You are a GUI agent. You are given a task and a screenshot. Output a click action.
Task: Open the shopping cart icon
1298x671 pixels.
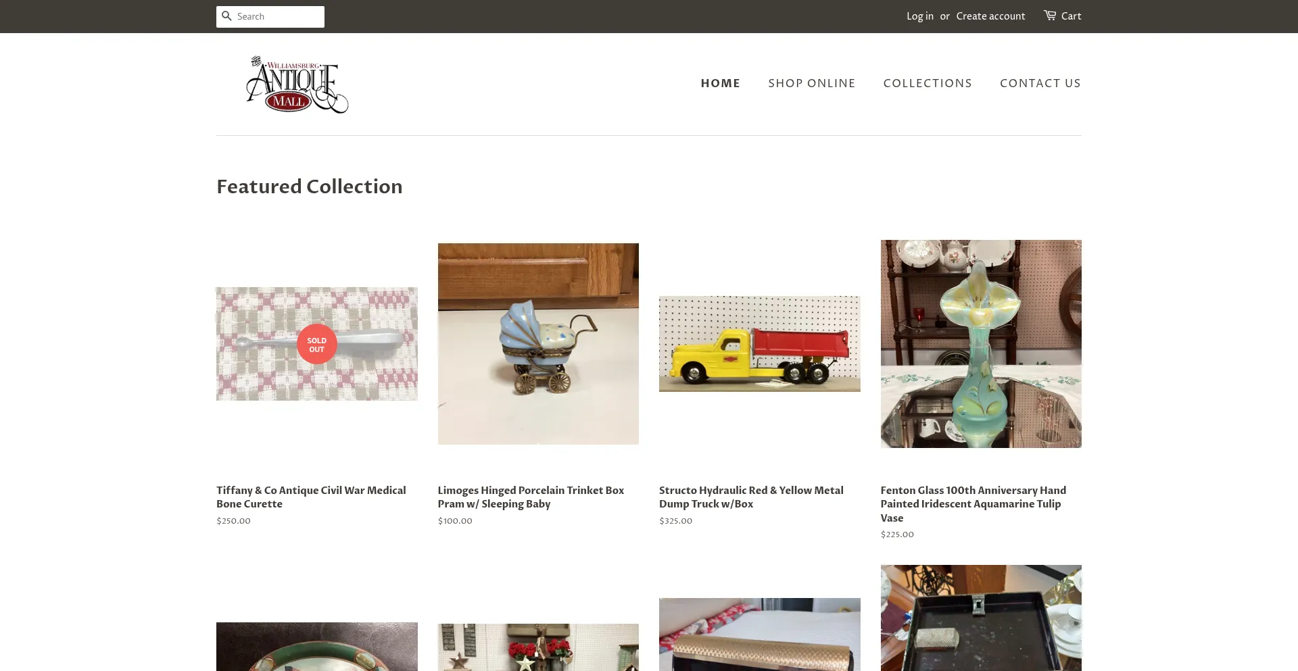[1050, 16]
